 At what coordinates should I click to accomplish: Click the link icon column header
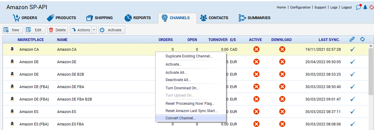click(x=352, y=39)
